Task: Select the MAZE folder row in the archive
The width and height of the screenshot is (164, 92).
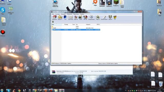Action: [x=76, y=28]
